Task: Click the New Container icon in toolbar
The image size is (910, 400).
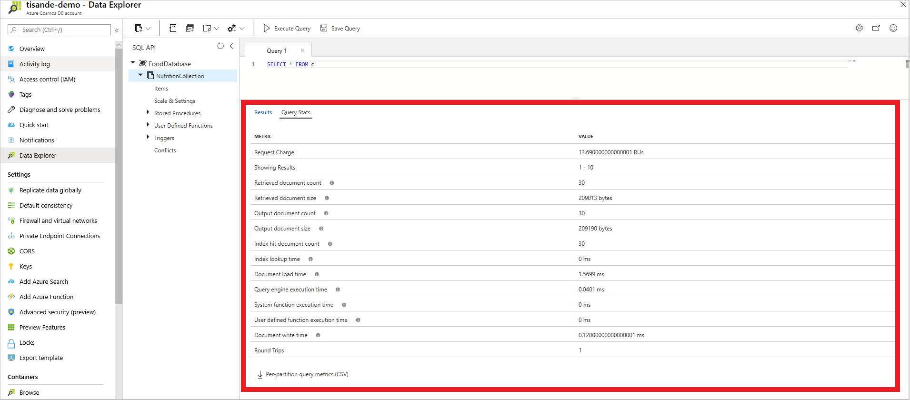Action: (x=139, y=28)
